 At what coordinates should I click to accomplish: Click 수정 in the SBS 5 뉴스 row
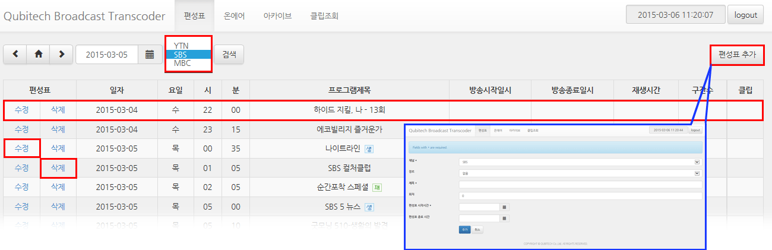pos(21,207)
